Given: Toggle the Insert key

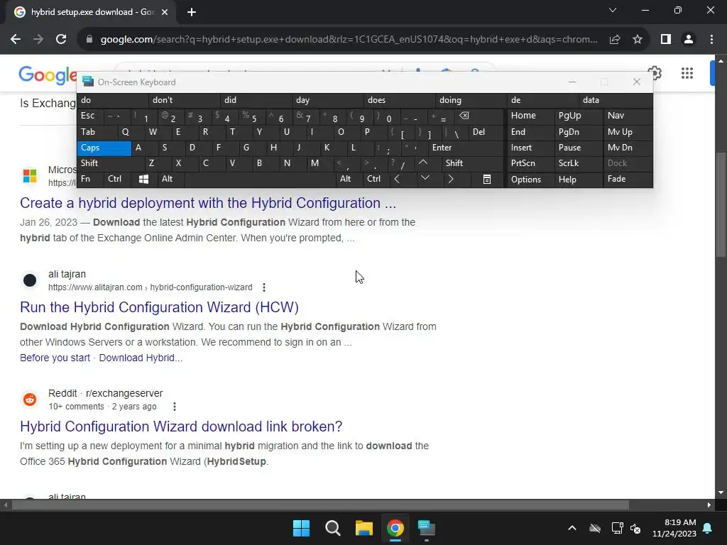Looking at the screenshot, I should pyautogui.click(x=530, y=148).
